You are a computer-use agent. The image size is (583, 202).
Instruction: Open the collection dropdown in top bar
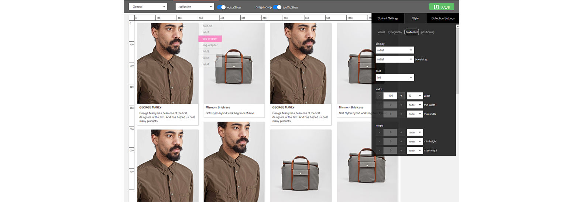195,7
